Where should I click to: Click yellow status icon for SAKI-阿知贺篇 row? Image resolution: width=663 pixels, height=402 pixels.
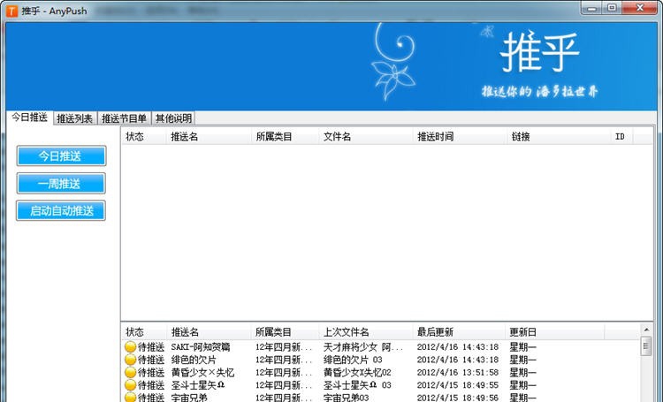pos(130,347)
